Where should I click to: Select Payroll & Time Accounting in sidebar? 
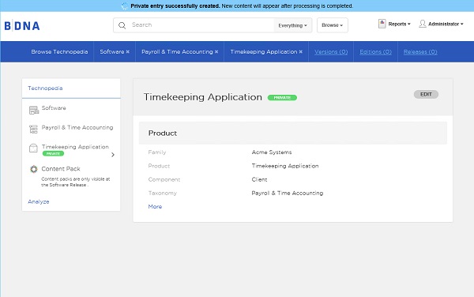click(x=77, y=127)
